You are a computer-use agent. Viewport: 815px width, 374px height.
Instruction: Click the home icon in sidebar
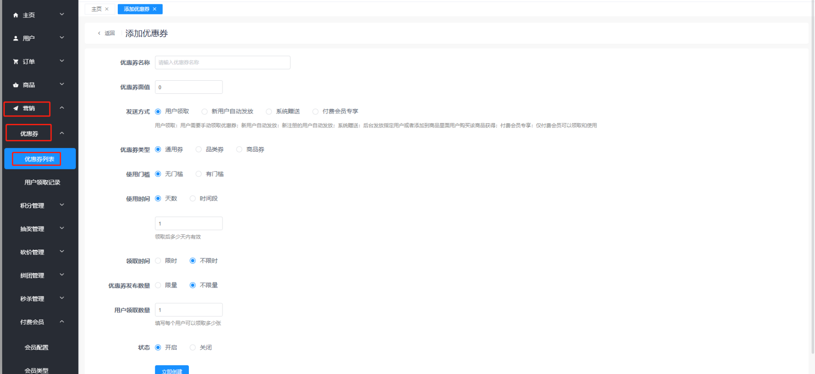(16, 15)
